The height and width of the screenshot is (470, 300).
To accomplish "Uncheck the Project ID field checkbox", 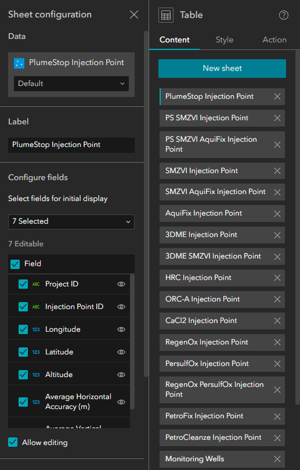I will [23, 284].
